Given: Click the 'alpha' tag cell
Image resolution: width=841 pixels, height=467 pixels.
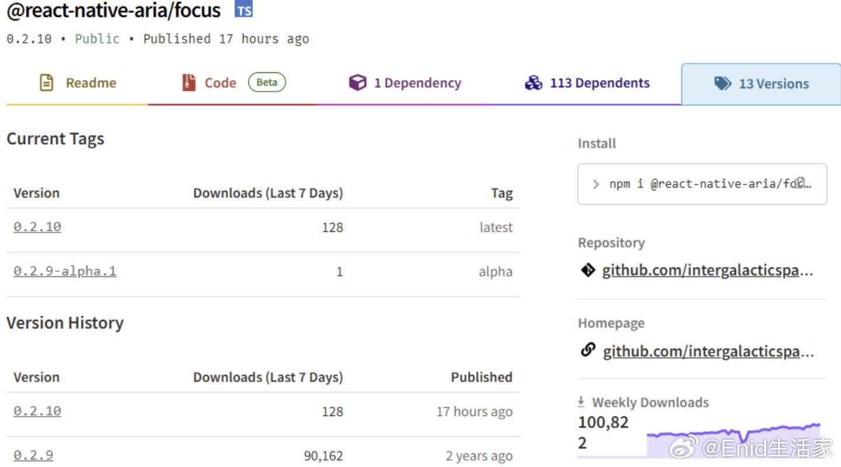Looking at the screenshot, I should (x=495, y=272).
